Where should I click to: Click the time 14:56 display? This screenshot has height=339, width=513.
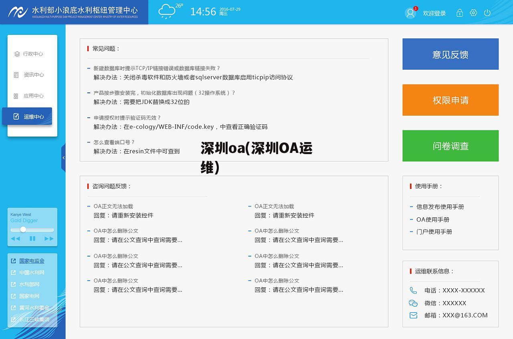203,12
